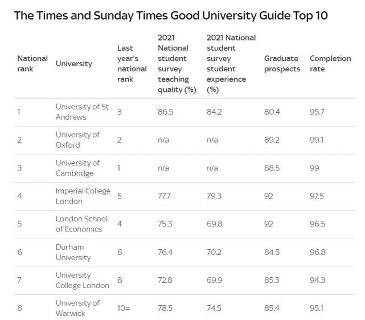Screen dimensions: 365x320
Task: Select Durham graduate prospects value 84.5
Action: pos(272,252)
